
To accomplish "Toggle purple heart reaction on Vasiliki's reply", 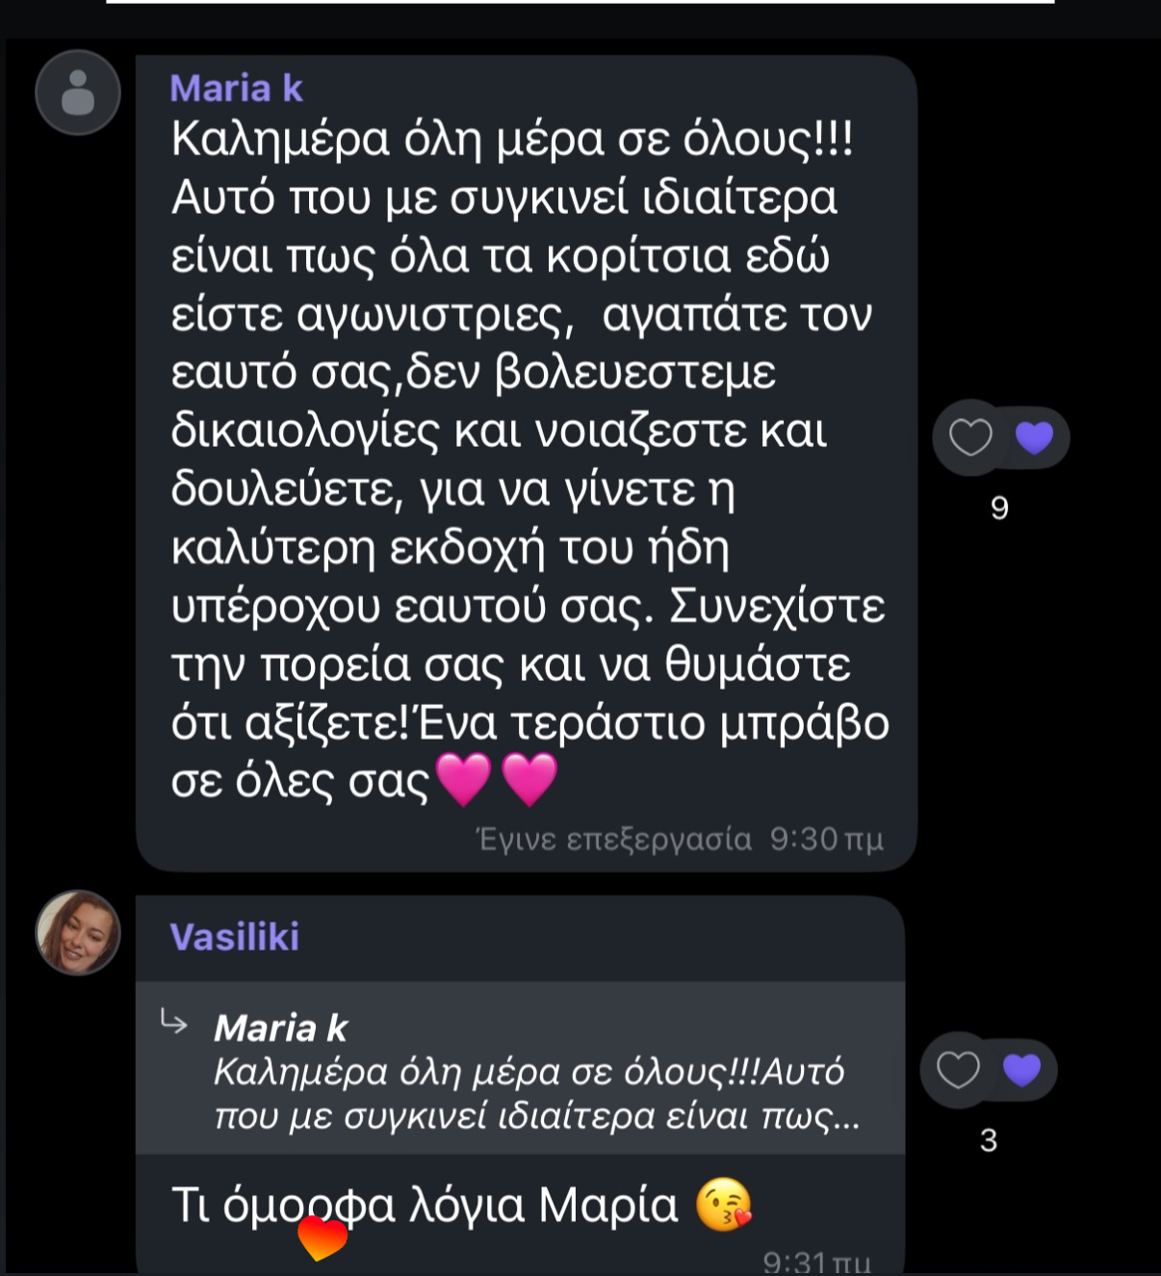I will point(1022,1070).
